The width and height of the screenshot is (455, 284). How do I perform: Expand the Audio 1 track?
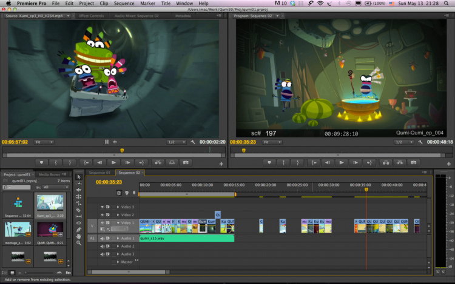point(118,238)
